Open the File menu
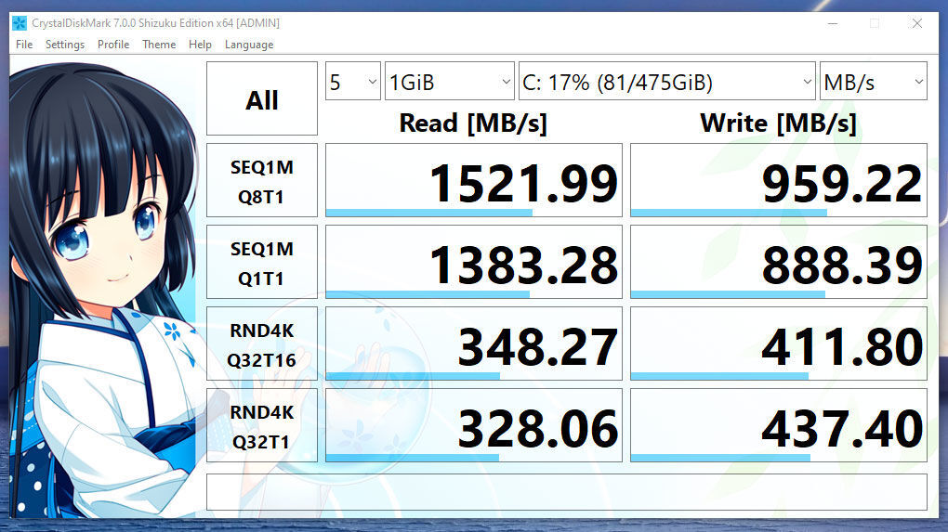948x532 pixels. pos(24,45)
